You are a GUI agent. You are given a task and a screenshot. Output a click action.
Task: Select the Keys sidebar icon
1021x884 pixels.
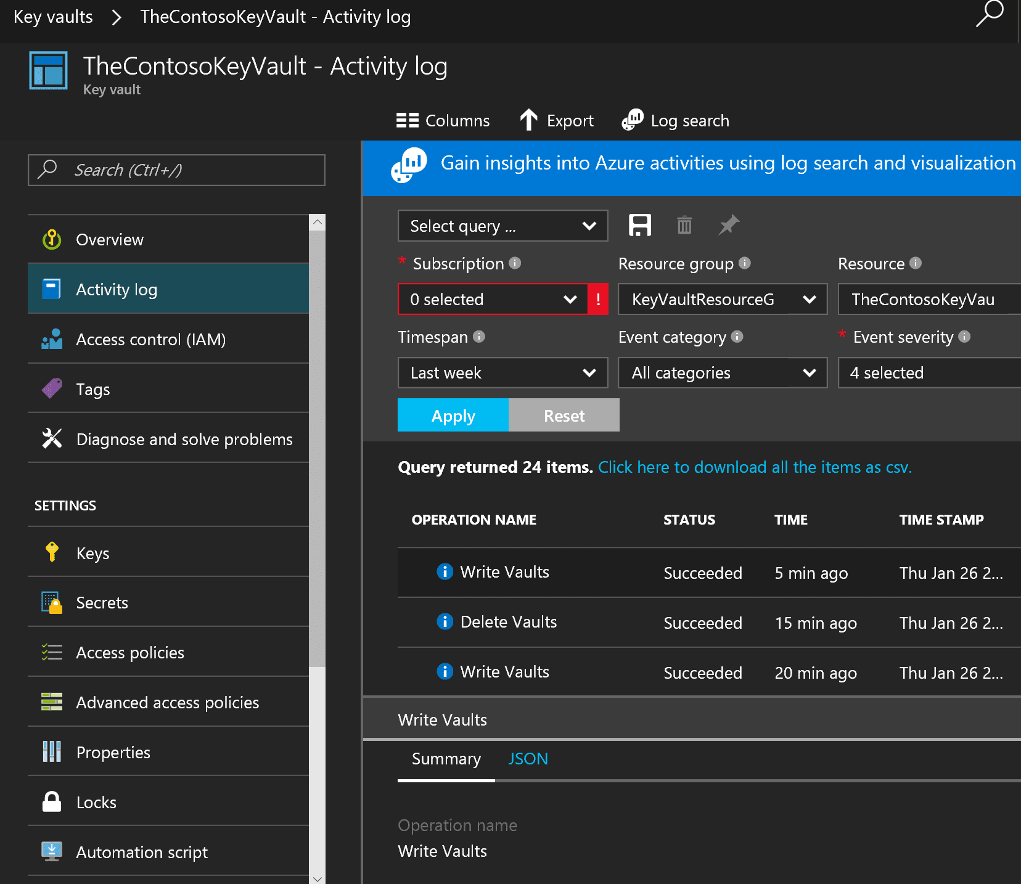point(52,552)
